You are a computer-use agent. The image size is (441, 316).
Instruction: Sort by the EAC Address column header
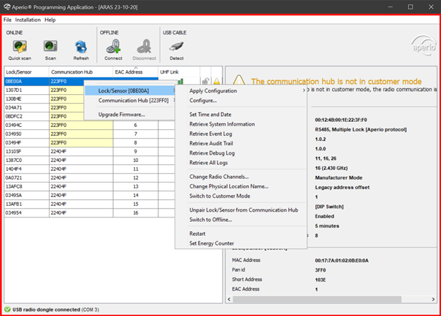pos(135,72)
